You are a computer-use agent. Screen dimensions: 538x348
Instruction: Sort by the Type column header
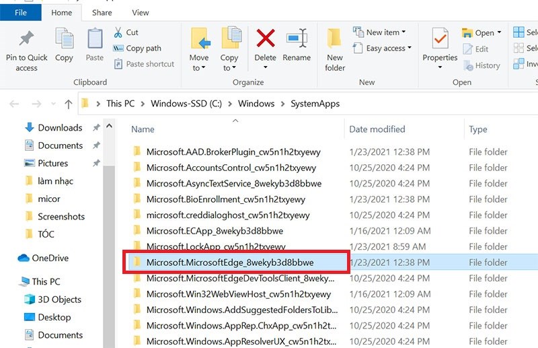click(x=478, y=129)
